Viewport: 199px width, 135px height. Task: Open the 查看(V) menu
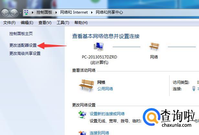45,23
